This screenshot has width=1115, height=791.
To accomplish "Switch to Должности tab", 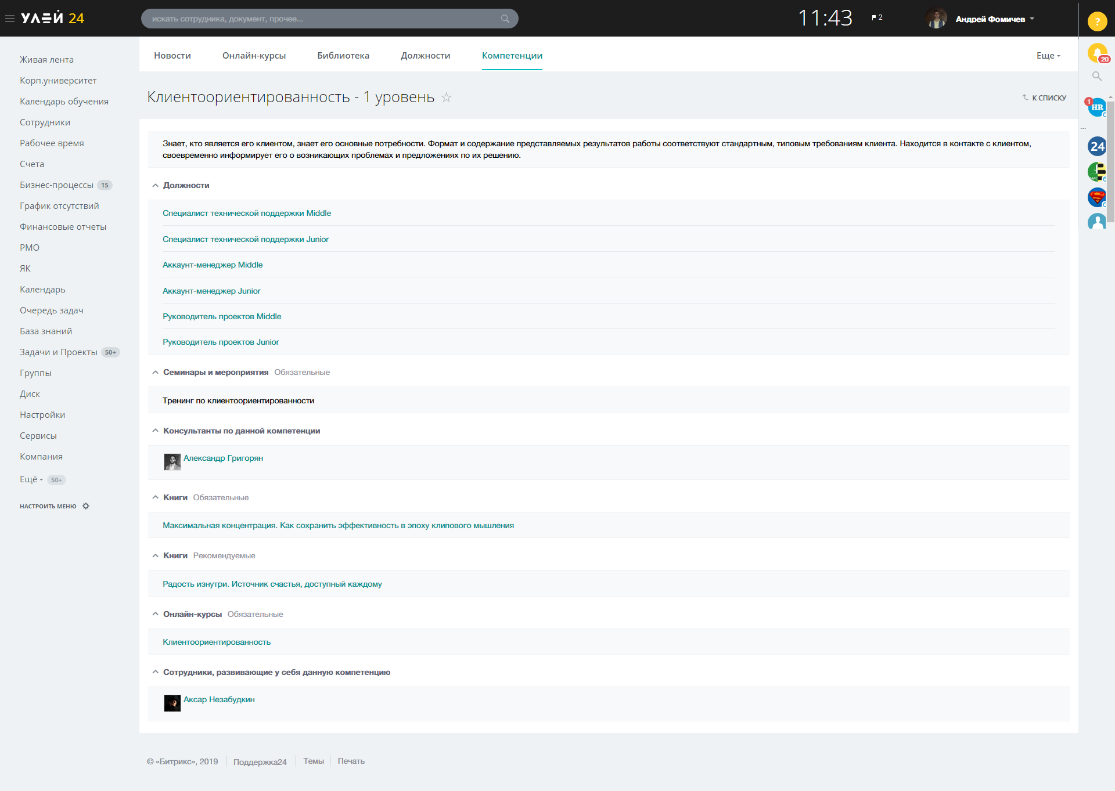I will click(426, 56).
